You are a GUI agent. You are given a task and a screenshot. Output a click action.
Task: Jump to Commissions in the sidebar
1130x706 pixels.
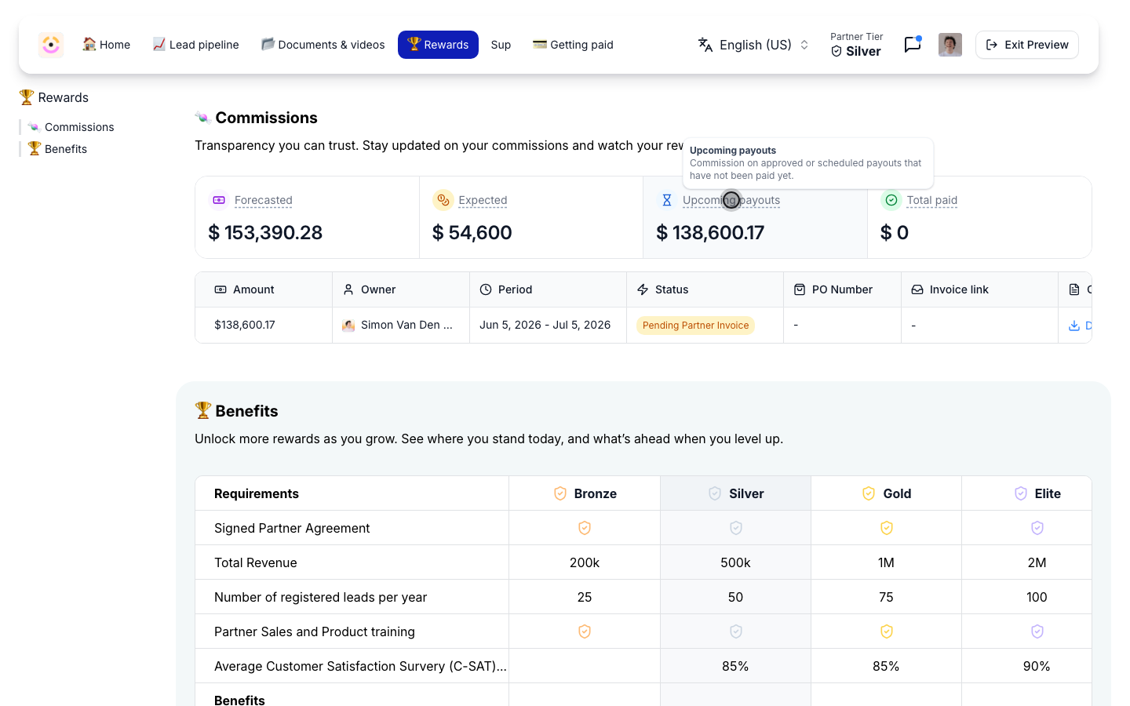71,127
